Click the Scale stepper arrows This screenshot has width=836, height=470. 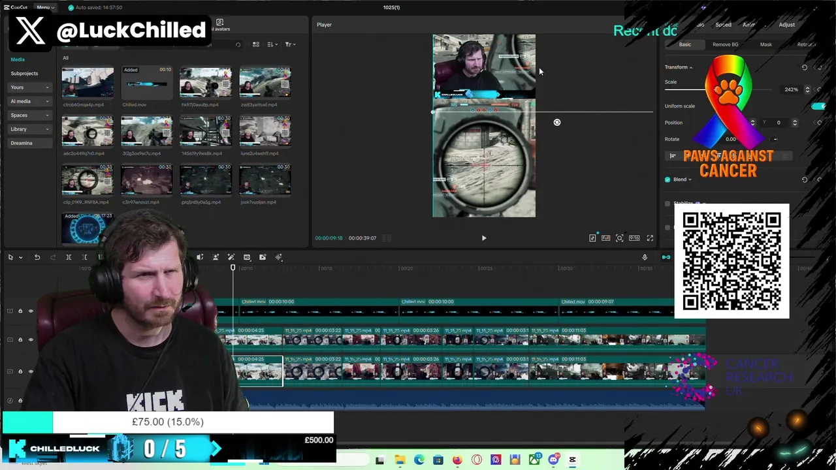pyautogui.click(x=807, y=89)
